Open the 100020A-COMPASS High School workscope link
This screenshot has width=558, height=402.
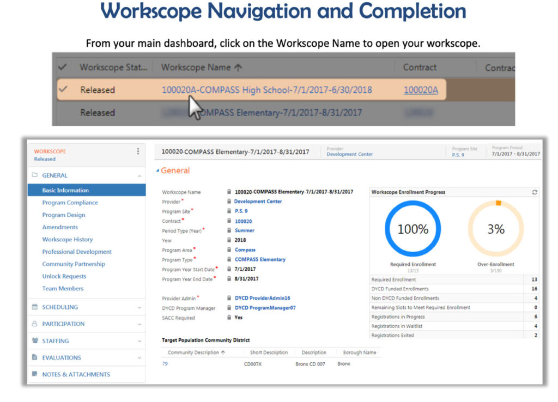(x=266, y=90)
